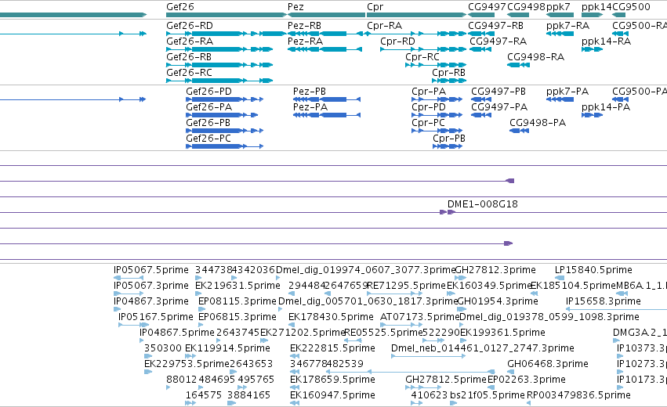Select the CG9497-PA protein label
This screenshot has height=407, width=667.
(499, 107)
